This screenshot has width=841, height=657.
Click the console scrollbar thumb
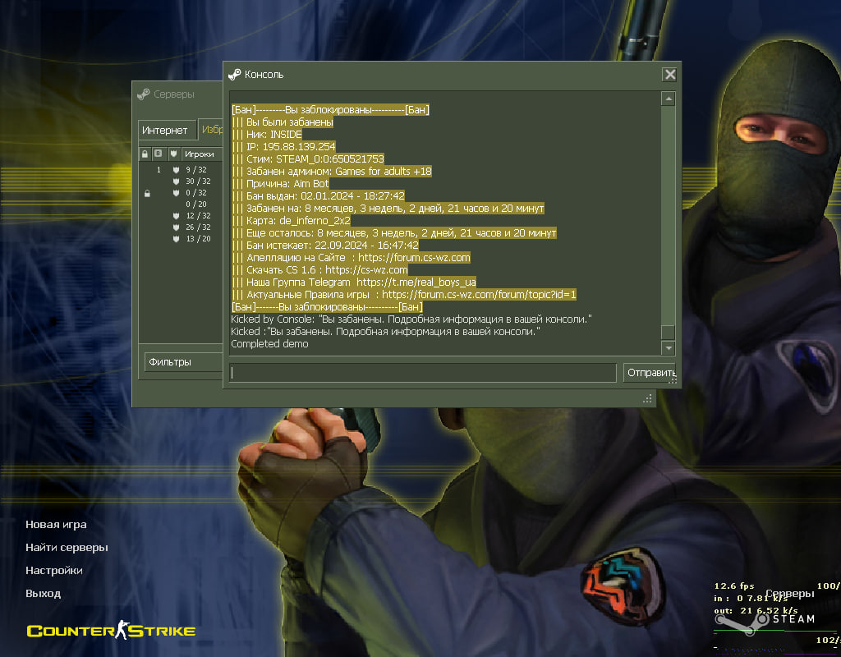click(x=668, y=332)
